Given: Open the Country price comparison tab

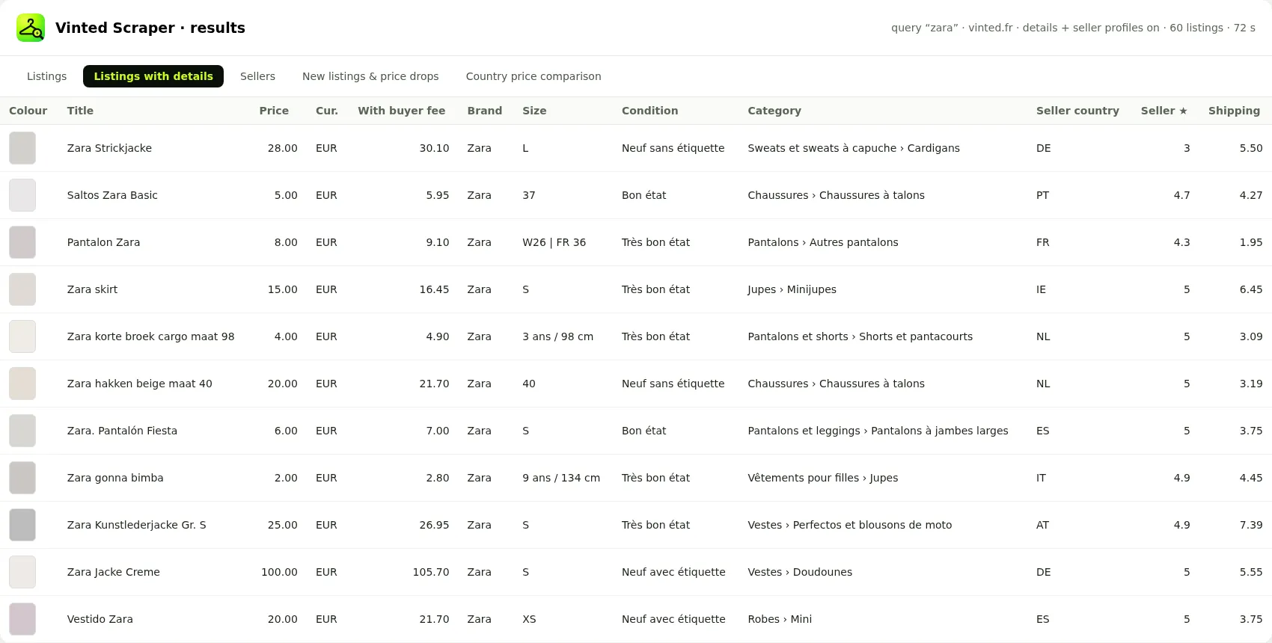Looking at the screenshot, I should click(533, 76).
